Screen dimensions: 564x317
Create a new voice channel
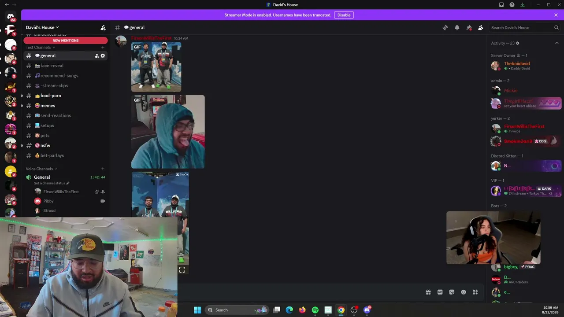pos(103,169)
